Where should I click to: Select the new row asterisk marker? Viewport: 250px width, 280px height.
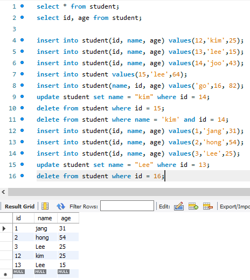pyautogui.click(x=5, y=275)
